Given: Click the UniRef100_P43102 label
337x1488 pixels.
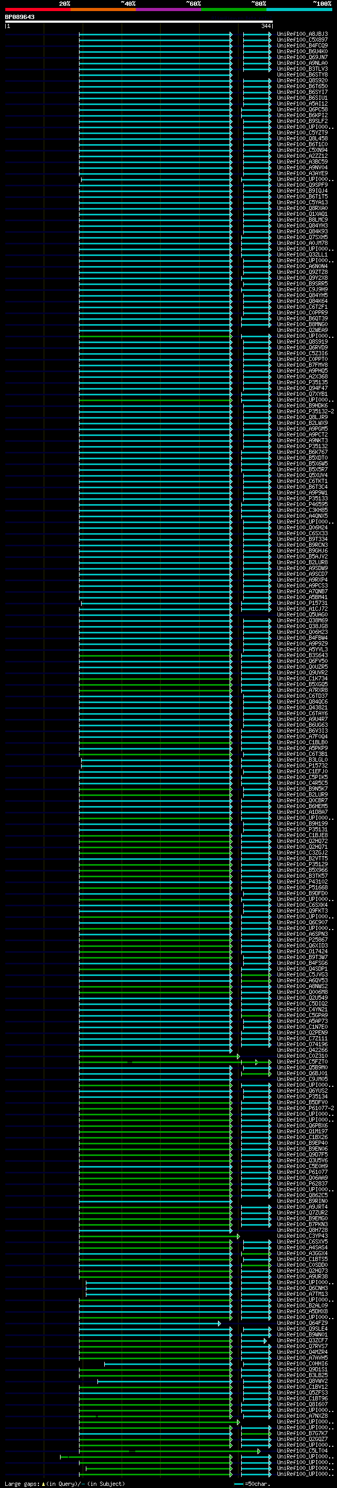Looking at the screenshot, I should [302, 882].
